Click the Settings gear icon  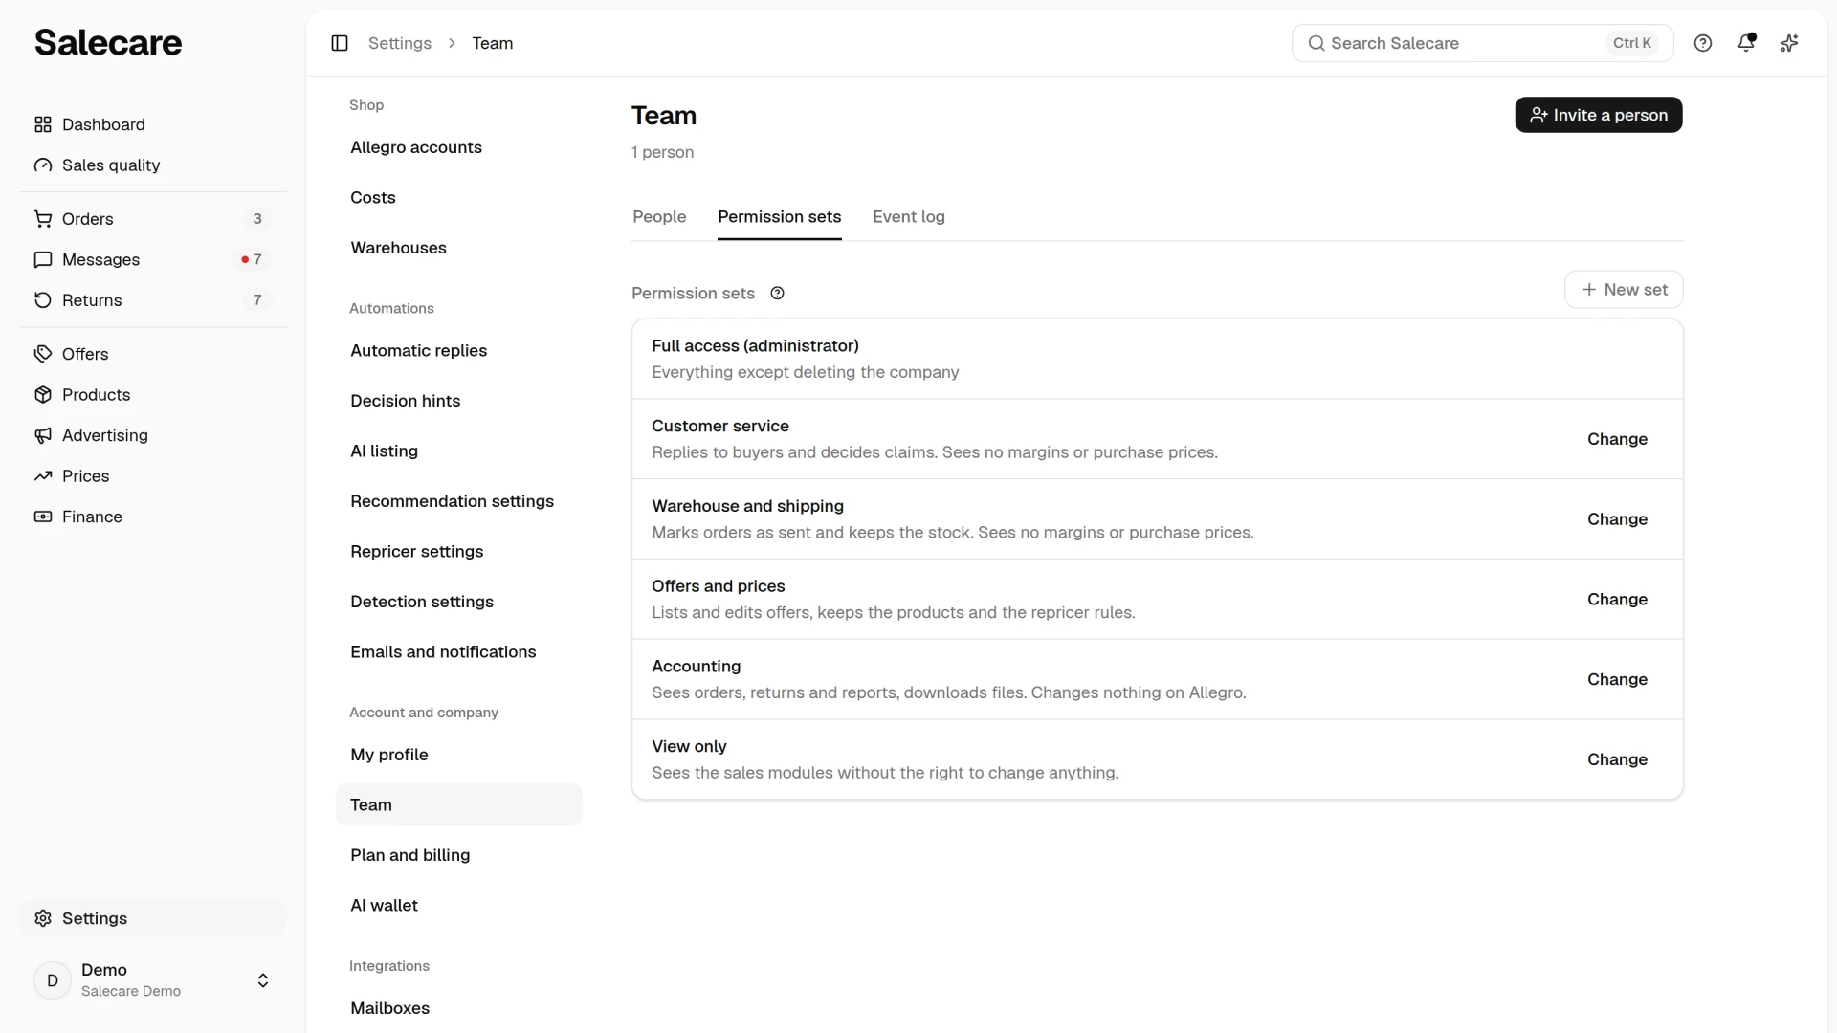click(x=43, y=918)
